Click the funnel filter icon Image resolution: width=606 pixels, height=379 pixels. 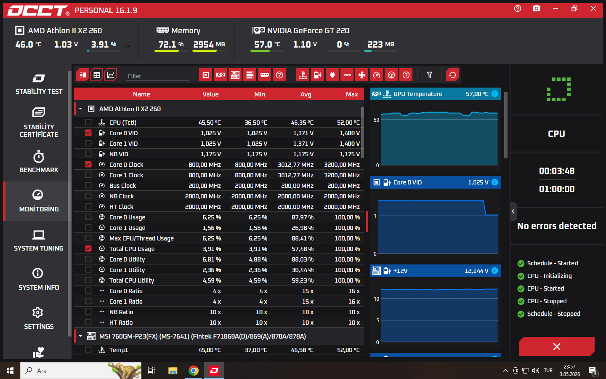(x=430, y=75)
